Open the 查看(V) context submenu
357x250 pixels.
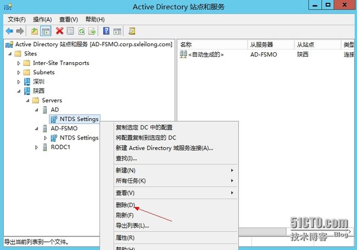(x=176, y=193)
